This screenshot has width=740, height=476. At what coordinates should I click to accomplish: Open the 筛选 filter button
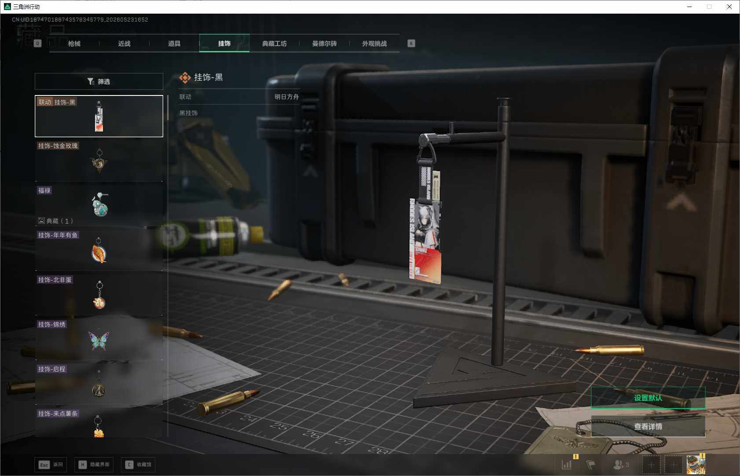pos(99,81)
